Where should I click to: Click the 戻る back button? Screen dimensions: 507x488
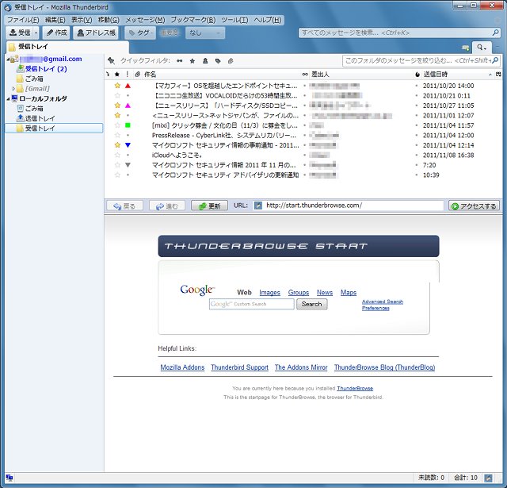coord(125,206)
